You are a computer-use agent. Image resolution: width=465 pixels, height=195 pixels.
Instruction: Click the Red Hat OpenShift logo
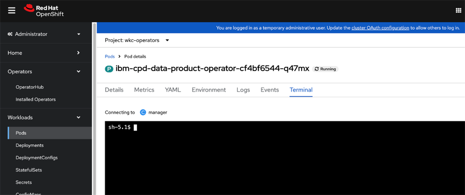[44, 11]
